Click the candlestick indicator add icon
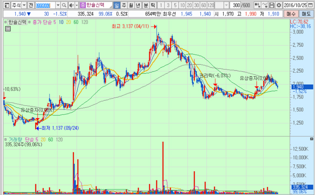Screen dimensions: 315x195 (x=256, y=5)
